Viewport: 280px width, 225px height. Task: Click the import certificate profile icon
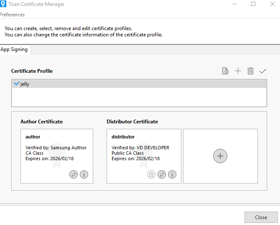225,71
